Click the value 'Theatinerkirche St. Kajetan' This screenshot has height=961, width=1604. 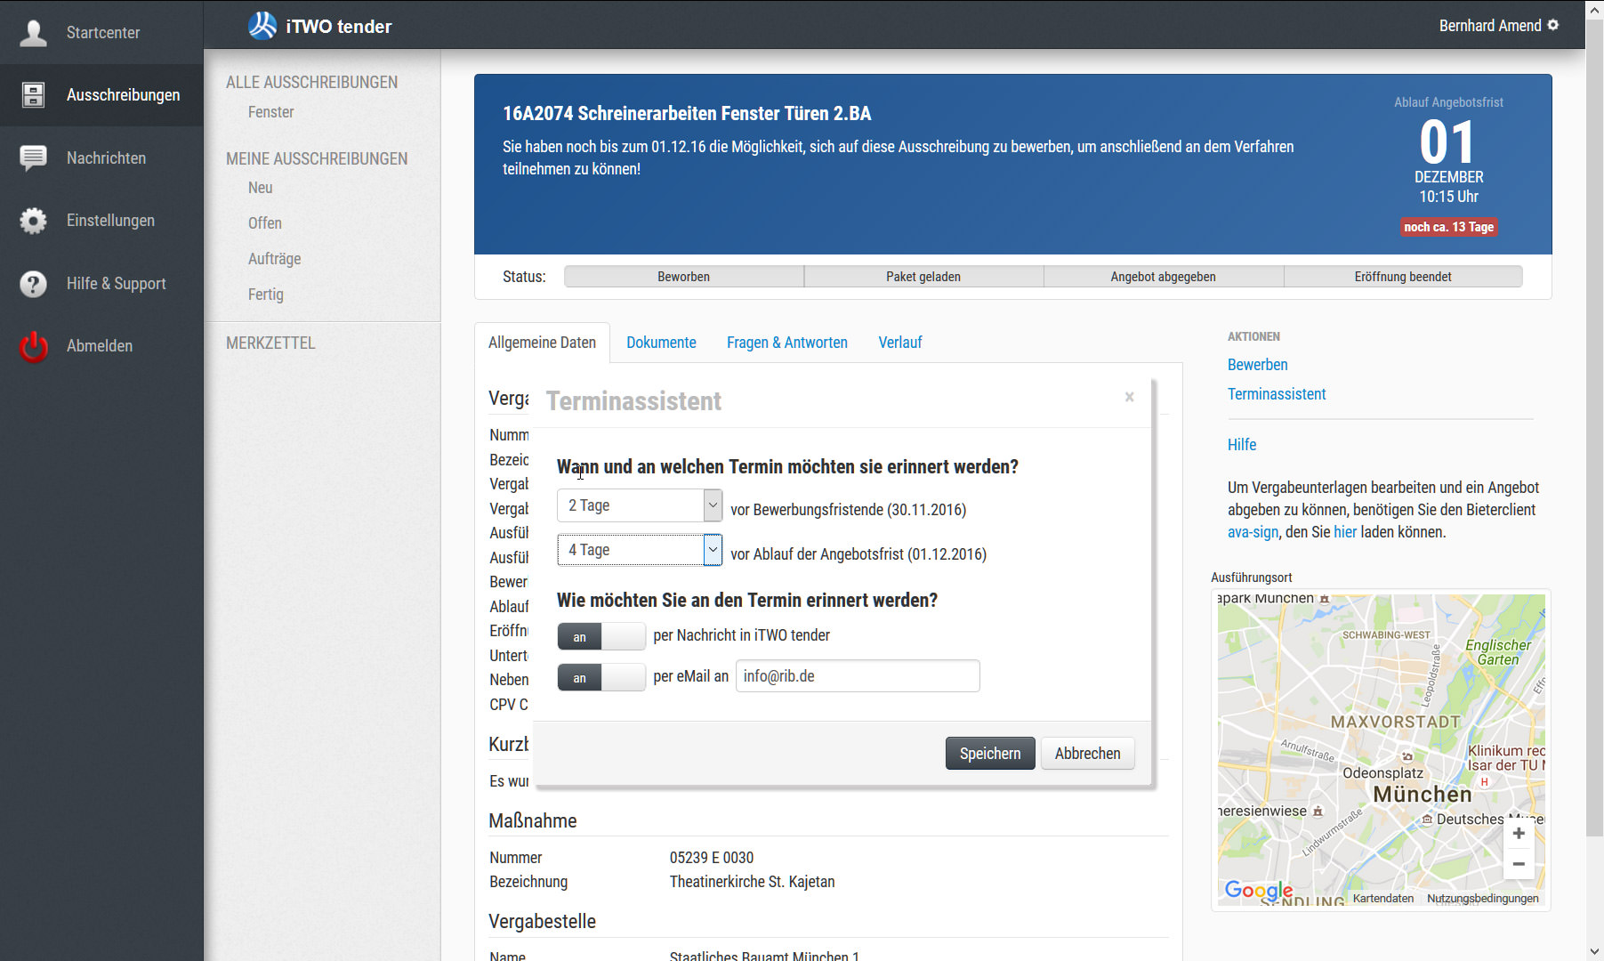[x=752, y=882]
